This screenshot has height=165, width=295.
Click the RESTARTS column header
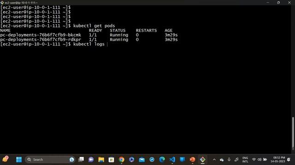pyautogui.click(x=147, y=31)
